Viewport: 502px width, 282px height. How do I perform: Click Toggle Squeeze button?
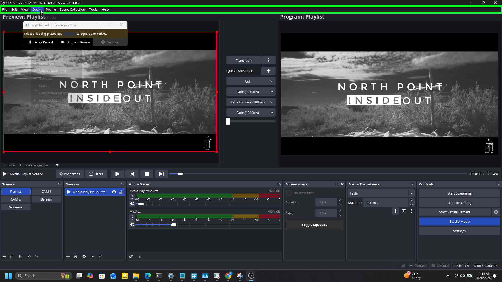click(314, 225)
